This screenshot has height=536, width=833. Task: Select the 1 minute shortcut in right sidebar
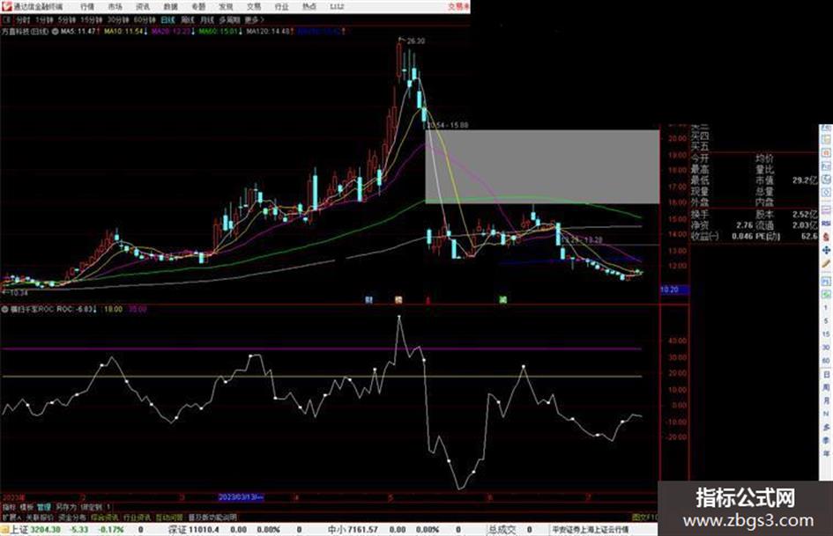tap(826, 307)
